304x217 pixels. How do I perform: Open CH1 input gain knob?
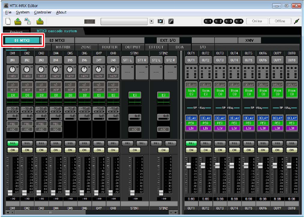(x=12, y=69)
